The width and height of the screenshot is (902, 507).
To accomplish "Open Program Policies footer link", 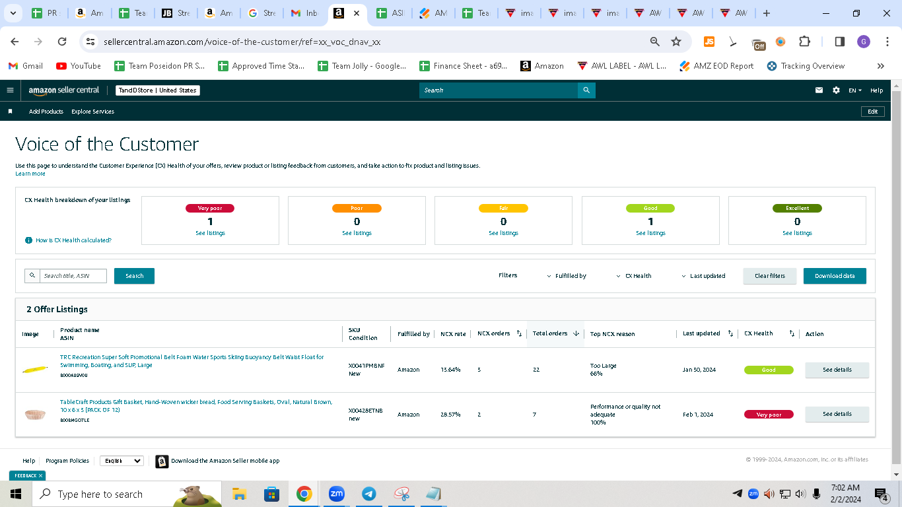I will point(67,461).
